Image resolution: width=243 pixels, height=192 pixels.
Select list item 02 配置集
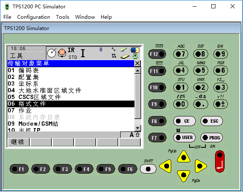click(71, 77)
